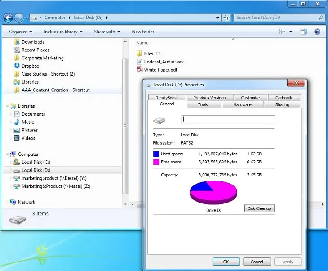This screenshot has width=328, height=271.
Task: Open the Include in library dropdown
Action: pos(63,32)
